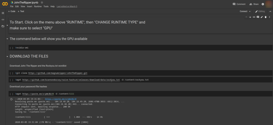
Task: Move selected cell up arrow
Action: point(246,17)
